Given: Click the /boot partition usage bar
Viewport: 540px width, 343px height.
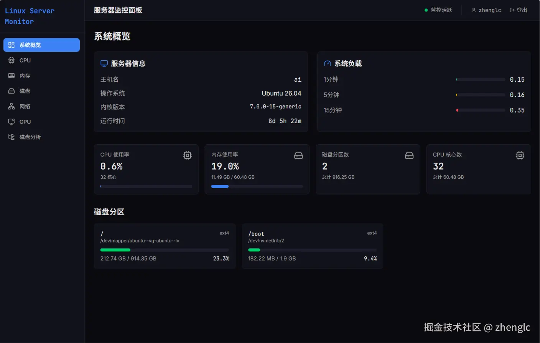Looking at the screenshot, I should (x=313, y=250).
